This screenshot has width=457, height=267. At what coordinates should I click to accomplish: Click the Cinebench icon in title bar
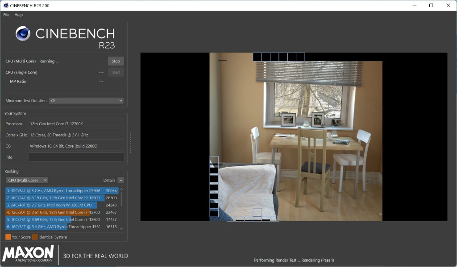(x=6, y=5)
